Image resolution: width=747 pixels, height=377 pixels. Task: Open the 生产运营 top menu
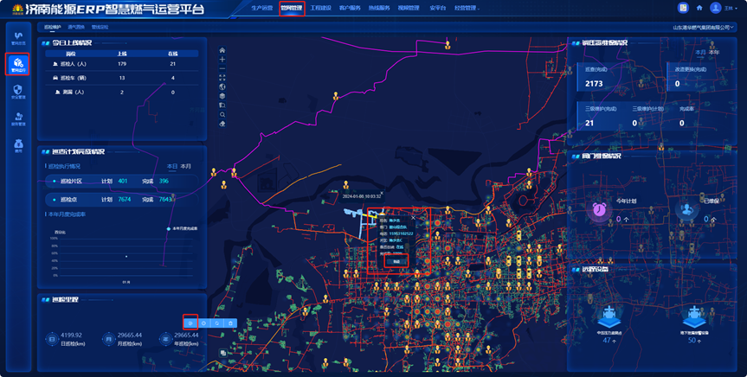coord(262,8)
